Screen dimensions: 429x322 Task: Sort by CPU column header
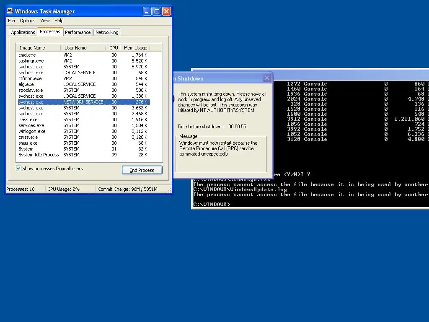point(113,48)
